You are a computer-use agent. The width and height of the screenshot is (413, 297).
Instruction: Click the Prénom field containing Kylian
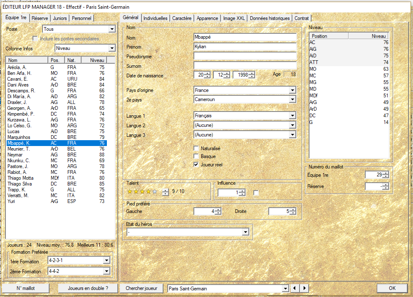[x=245, y=47]
